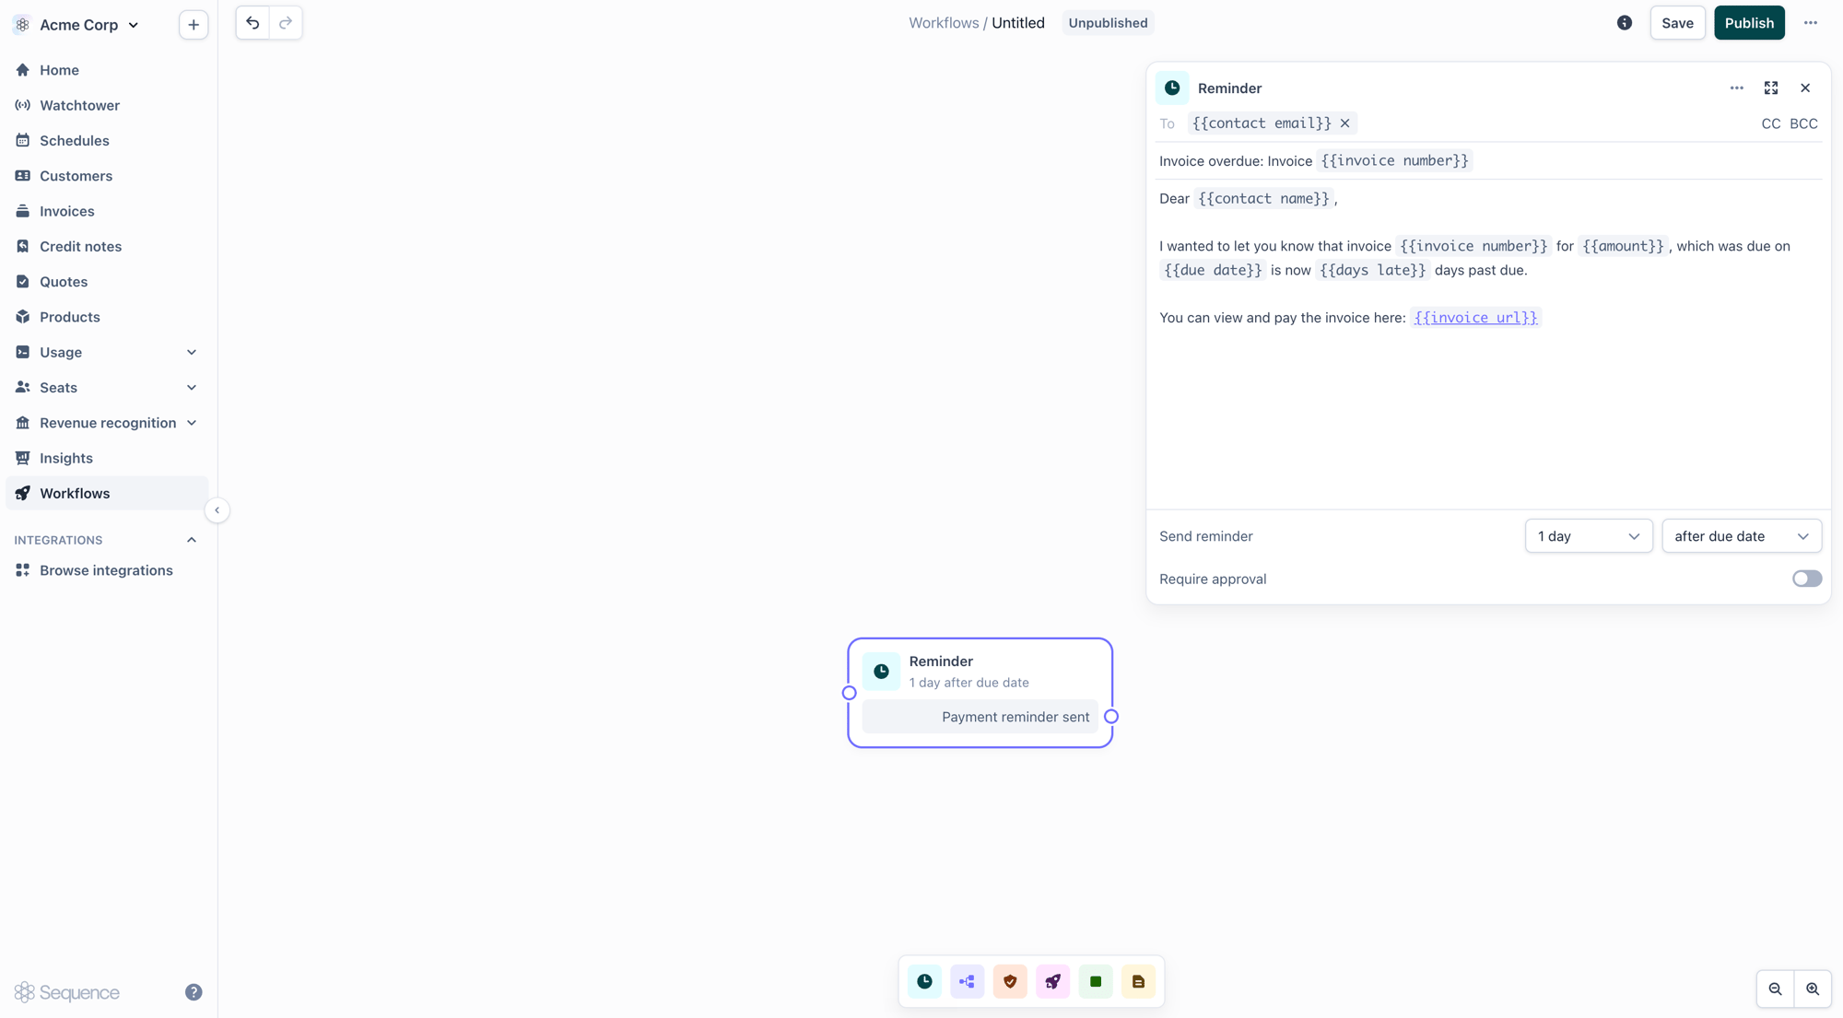Close the Reminder panel

1805,88
